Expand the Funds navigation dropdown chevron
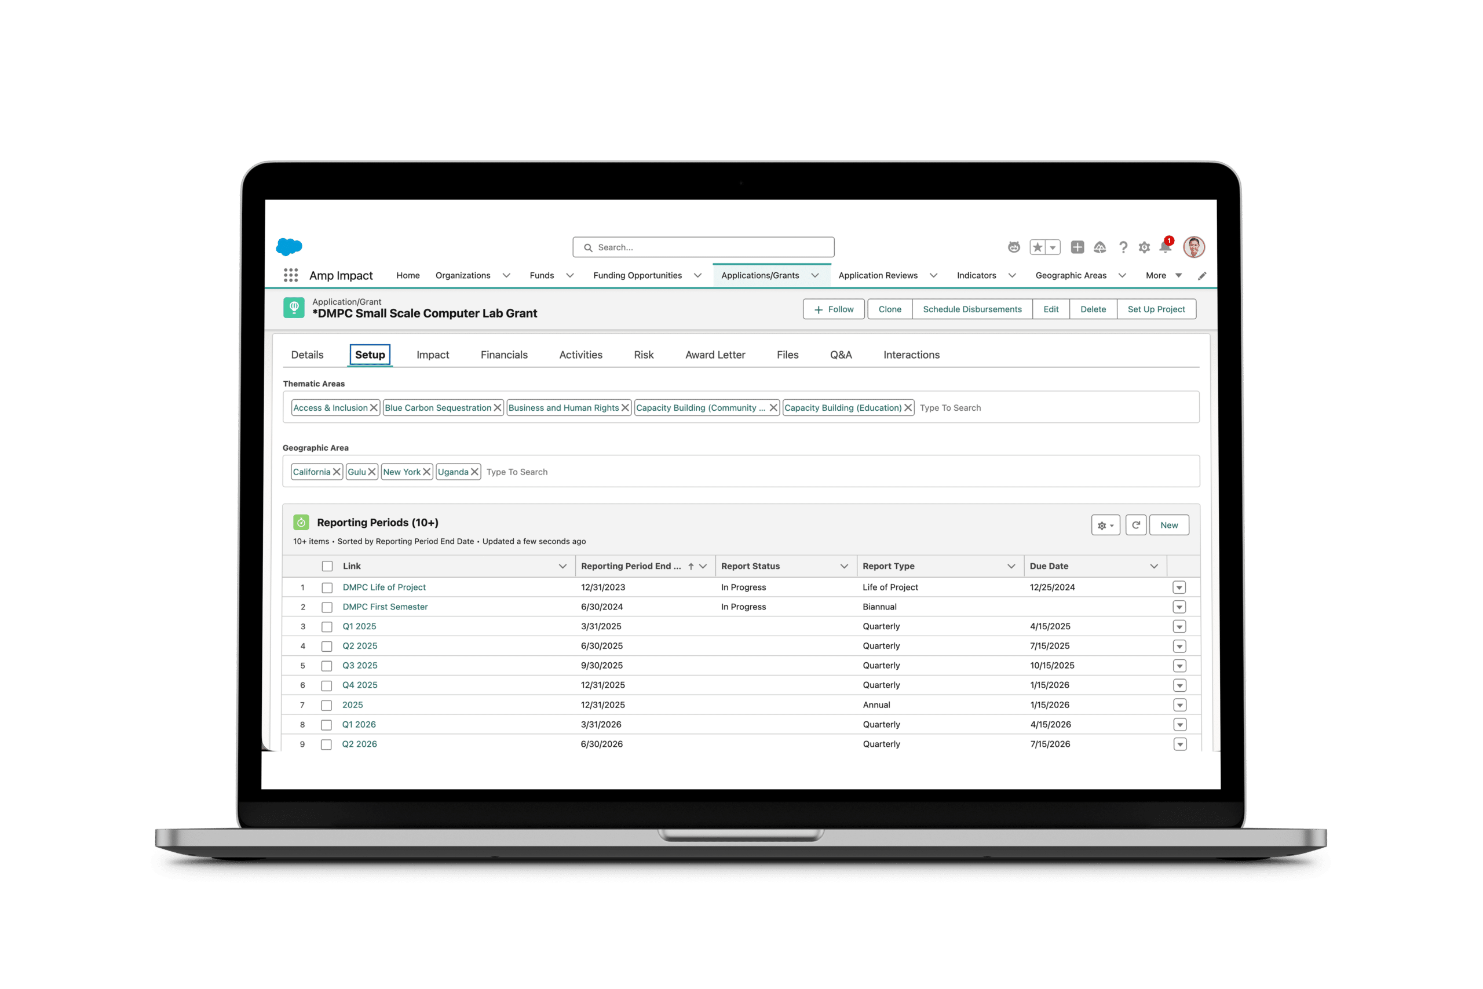Viewport: 1483px width, 989px height. point(569,276)
